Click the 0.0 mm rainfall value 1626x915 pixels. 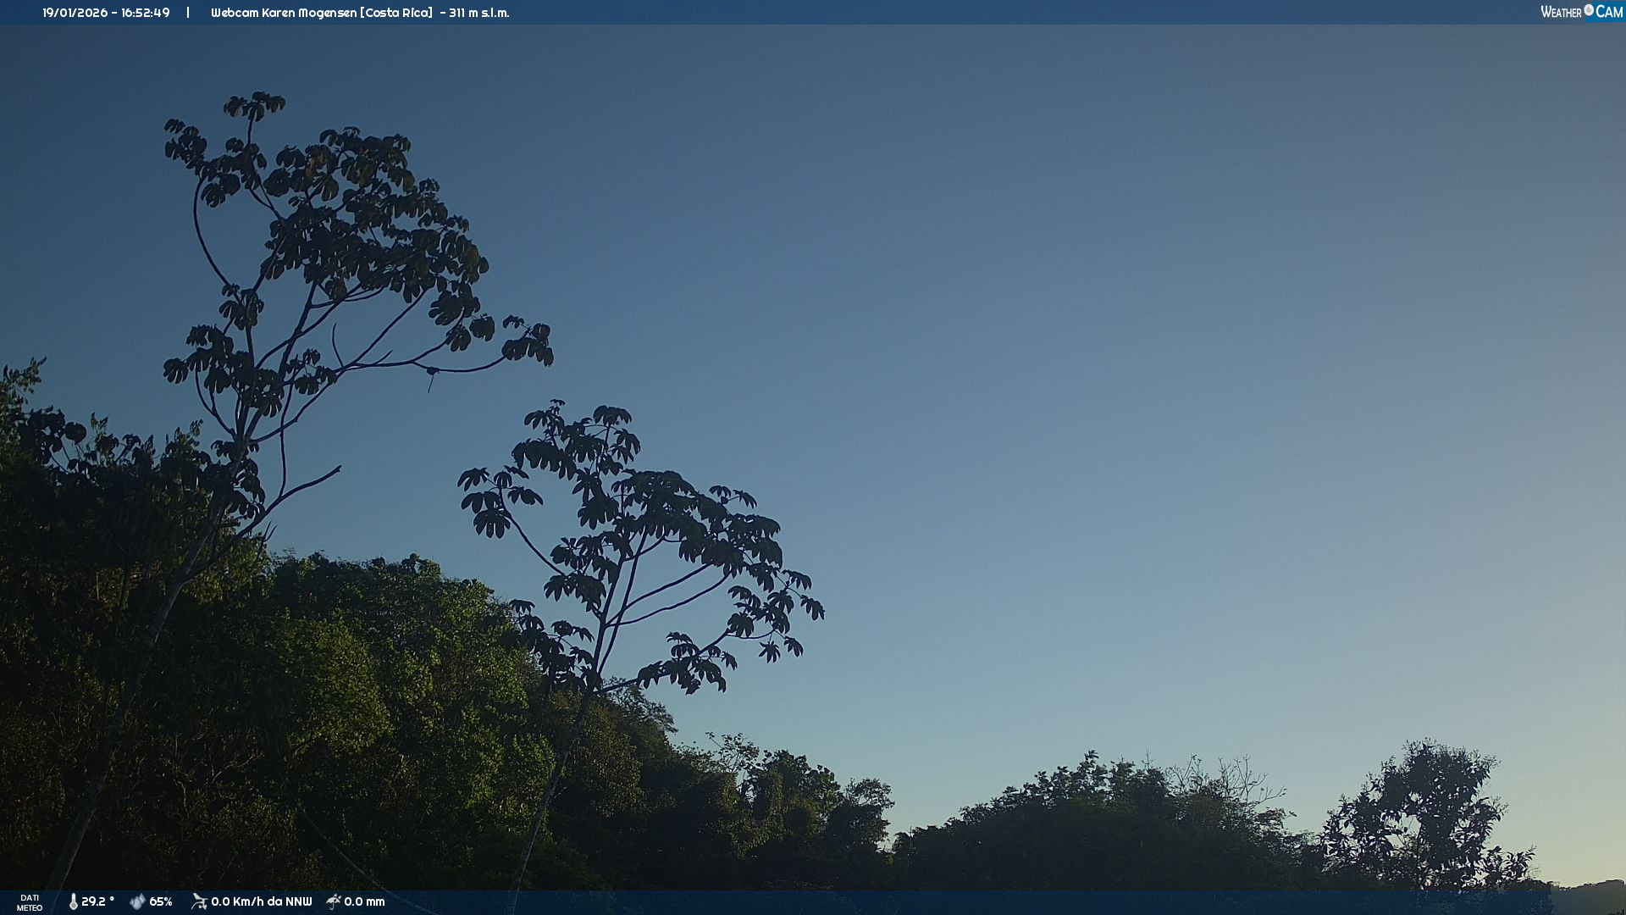364,901
